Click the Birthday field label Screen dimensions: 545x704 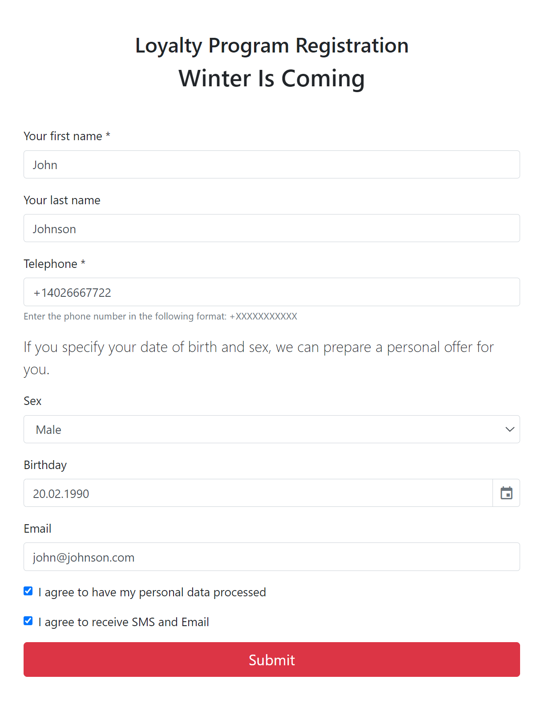coord(45,465)
